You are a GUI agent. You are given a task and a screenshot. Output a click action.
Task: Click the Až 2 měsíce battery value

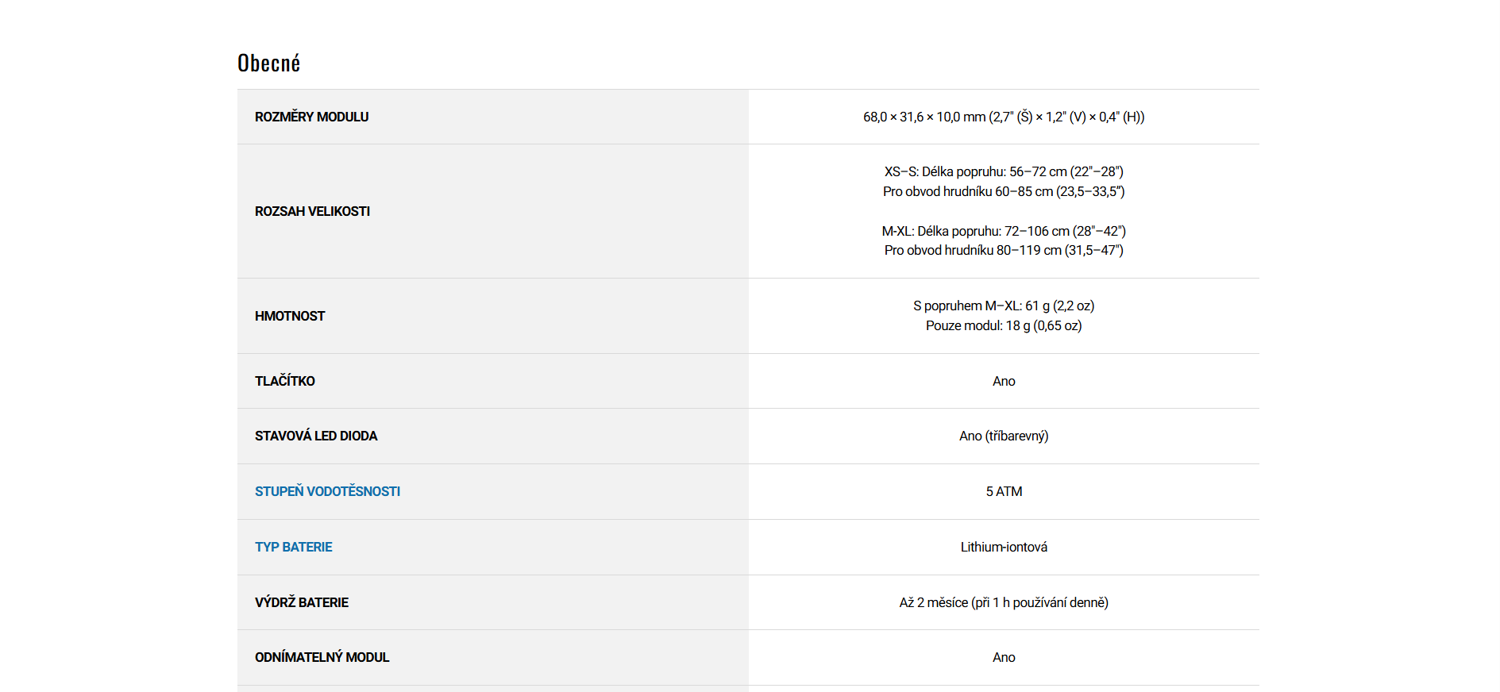tap(1004, 602)
